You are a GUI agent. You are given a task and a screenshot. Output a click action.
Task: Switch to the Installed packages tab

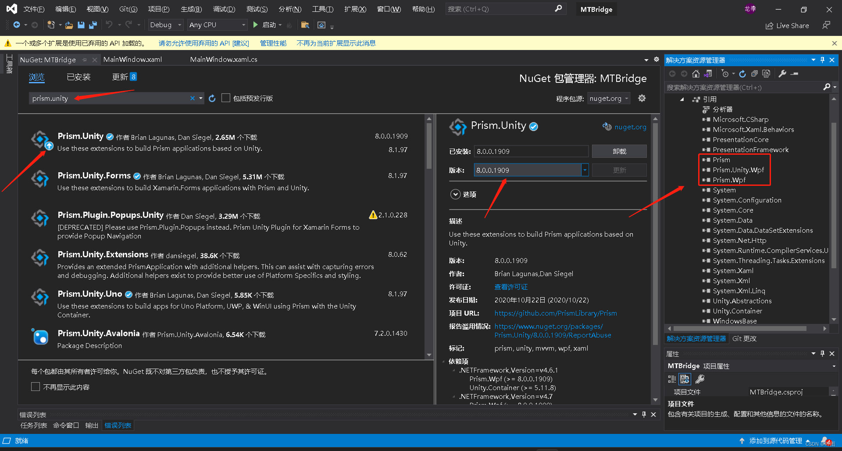point(78,77)
